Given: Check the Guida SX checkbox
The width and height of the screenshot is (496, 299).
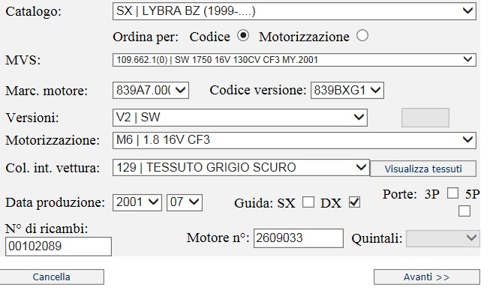Looking at the screenshot, I should [x=308, y=202].
